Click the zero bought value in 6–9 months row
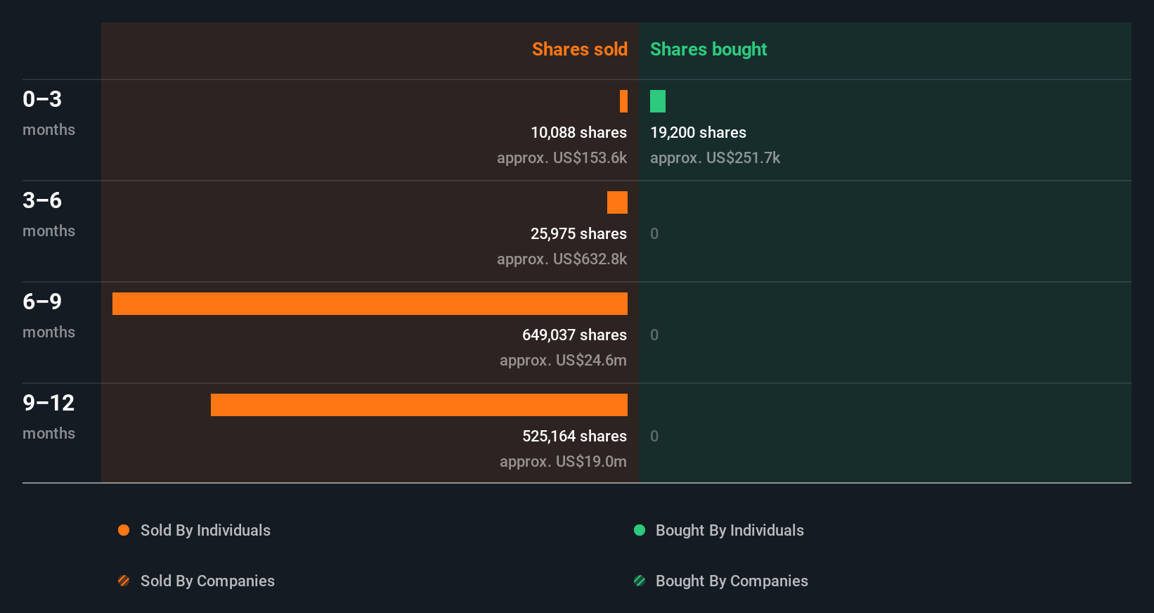The width and height of the screenshot is (1154, 613). coord(654,335)
